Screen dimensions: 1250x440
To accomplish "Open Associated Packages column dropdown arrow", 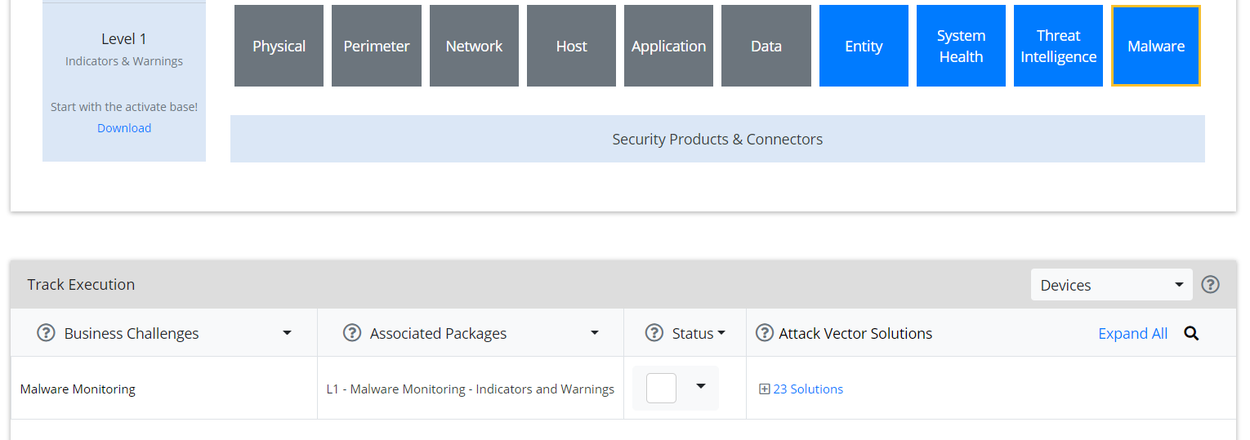I will click(595, 333).
